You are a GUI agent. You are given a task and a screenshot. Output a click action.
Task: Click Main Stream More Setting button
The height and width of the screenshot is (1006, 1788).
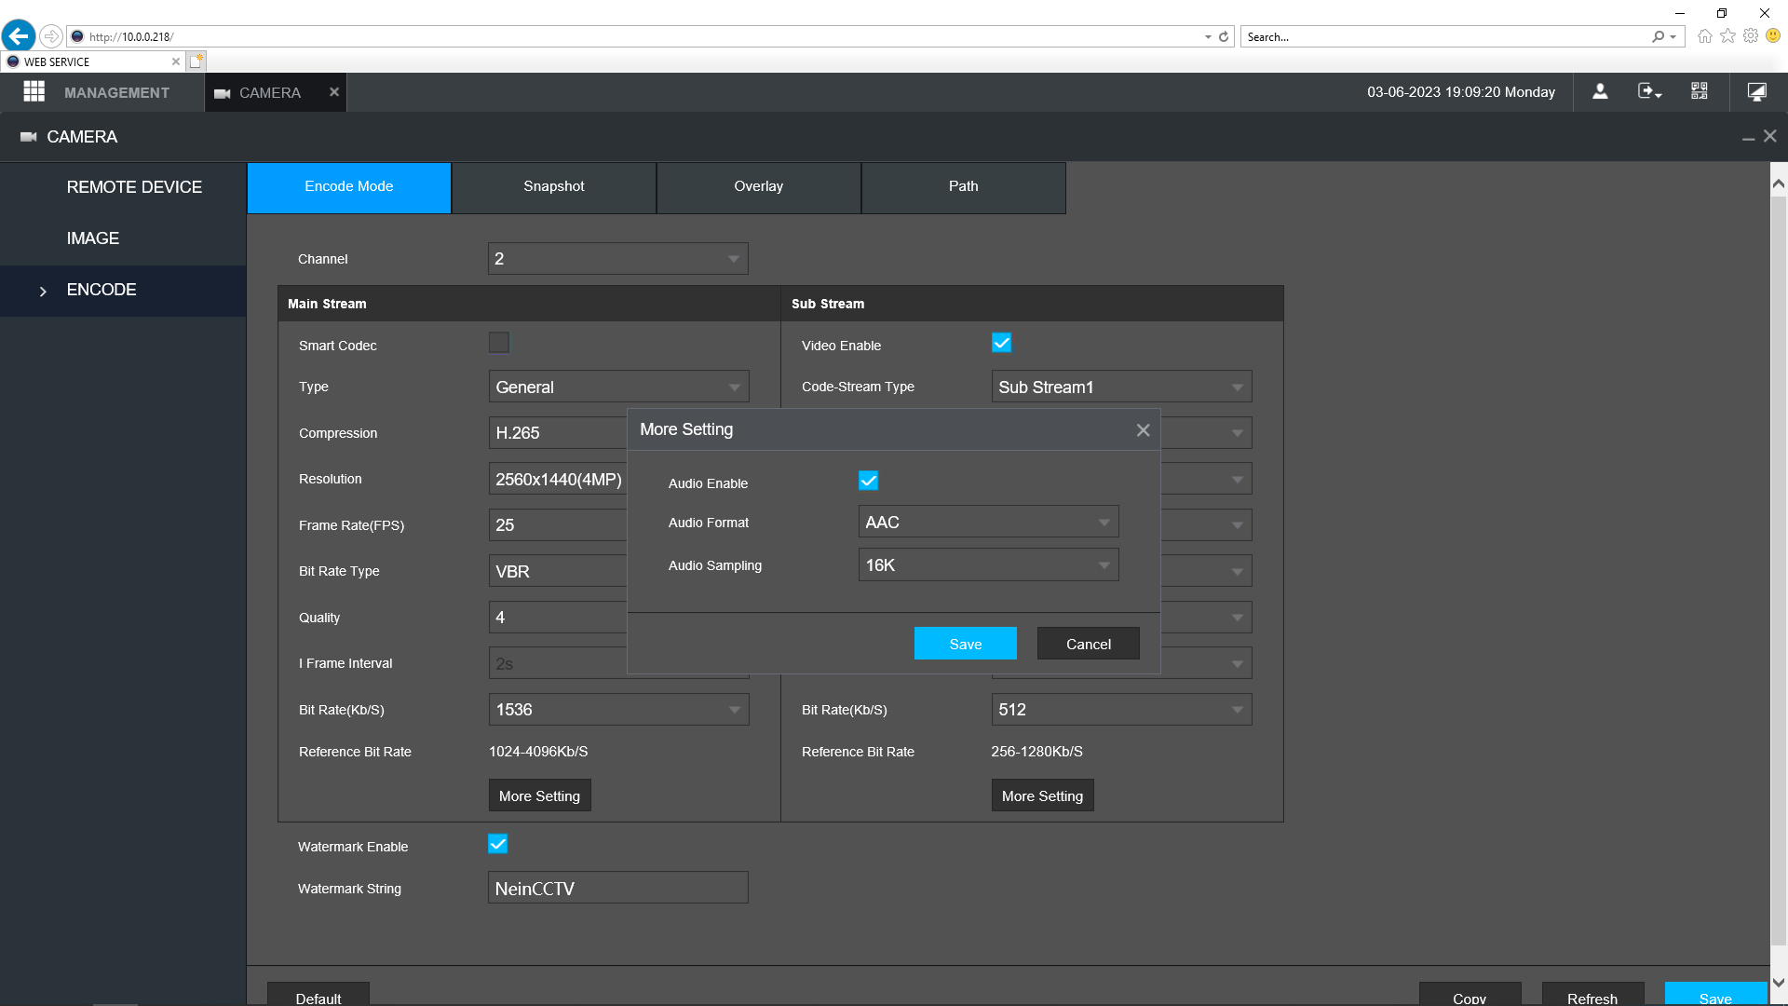(539, 795)
